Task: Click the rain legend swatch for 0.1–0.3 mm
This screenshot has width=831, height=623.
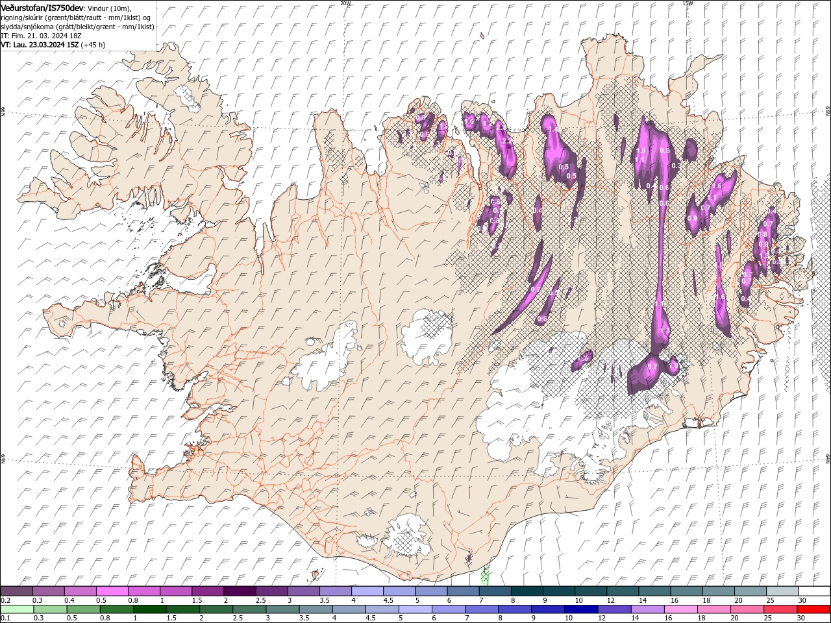Action: [17, 609]
